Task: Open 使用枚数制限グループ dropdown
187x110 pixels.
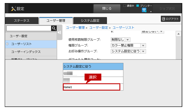Action: 121,40
